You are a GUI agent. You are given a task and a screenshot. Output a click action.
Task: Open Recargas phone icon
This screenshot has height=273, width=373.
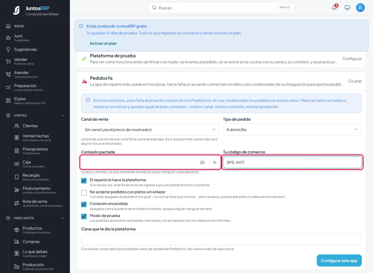(x=17, y=177)
